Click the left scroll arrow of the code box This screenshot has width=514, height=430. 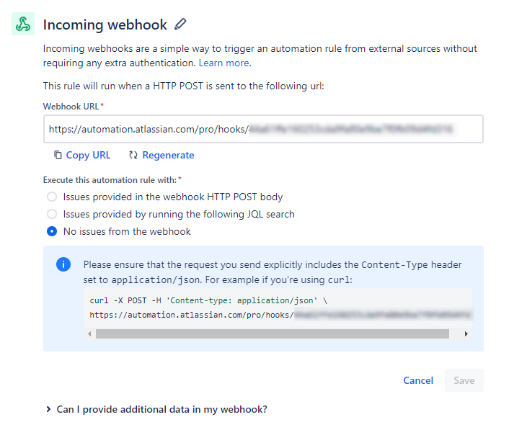89,333
